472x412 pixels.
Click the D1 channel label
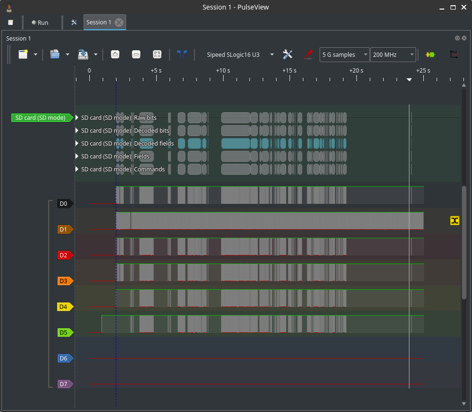64,230
